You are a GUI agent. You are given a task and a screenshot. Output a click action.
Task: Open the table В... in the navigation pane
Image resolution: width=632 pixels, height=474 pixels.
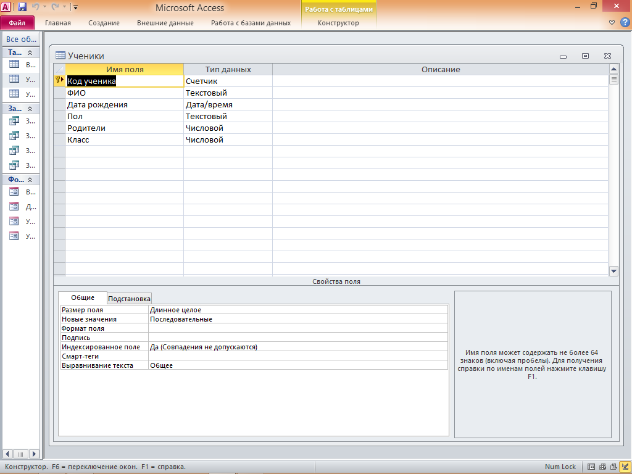click(22, 64)
